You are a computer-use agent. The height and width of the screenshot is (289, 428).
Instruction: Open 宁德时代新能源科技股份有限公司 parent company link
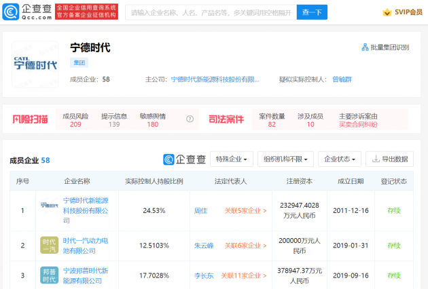[x=215, y=79]
